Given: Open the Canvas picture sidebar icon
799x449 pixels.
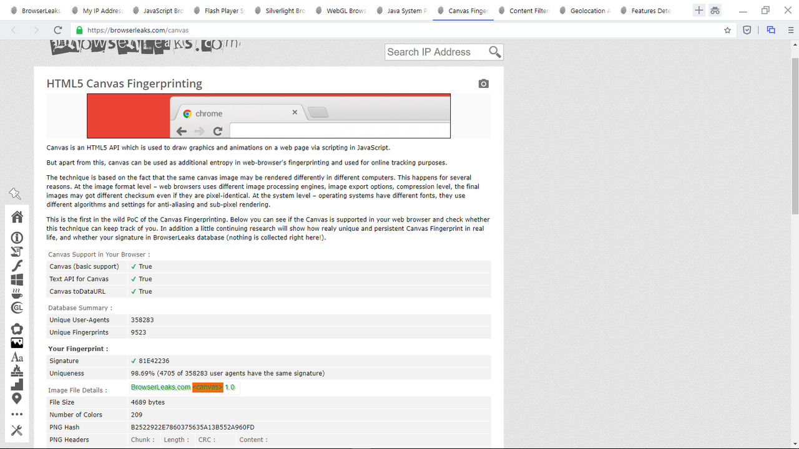Looking at the screenshot, I should [x=17, y=343].
